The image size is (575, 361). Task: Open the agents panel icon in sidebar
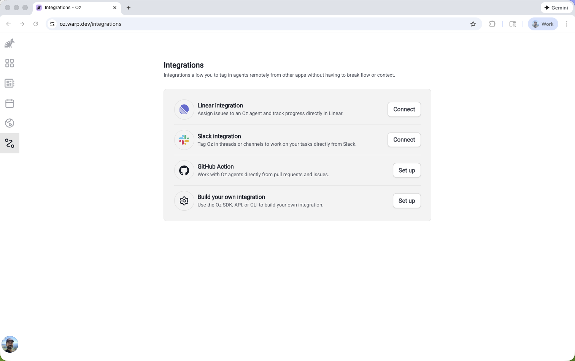pos(10,83)
